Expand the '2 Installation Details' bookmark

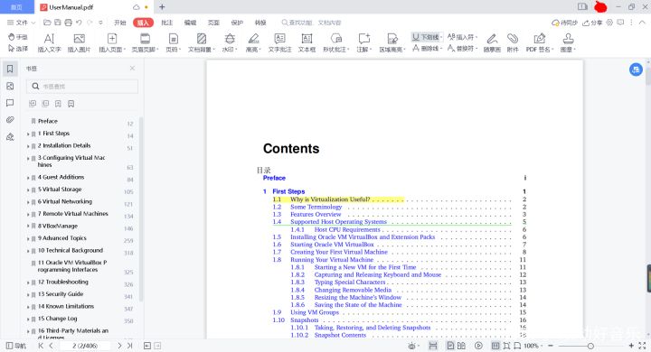(28, 146)
